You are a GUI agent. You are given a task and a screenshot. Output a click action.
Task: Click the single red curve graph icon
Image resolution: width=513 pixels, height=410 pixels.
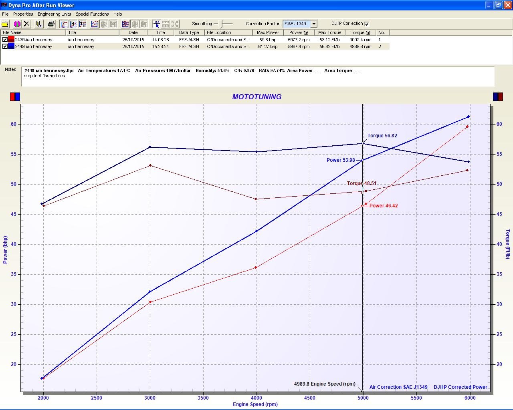click(64, 24)
